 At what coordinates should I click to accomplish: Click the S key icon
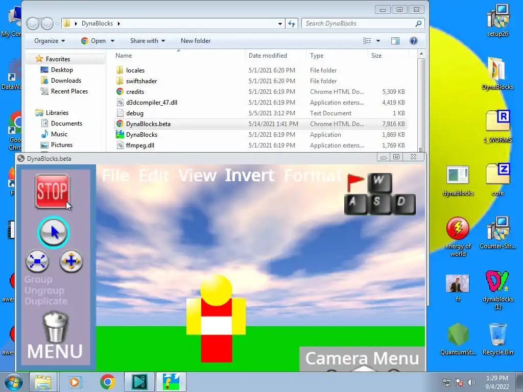[379, 203]
